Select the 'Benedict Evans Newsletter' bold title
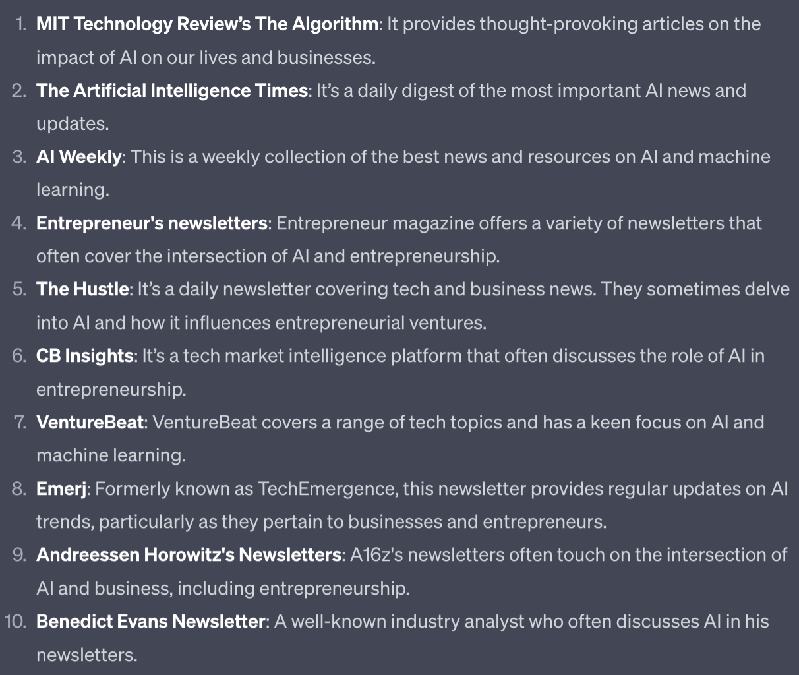 tap(150, 622)
